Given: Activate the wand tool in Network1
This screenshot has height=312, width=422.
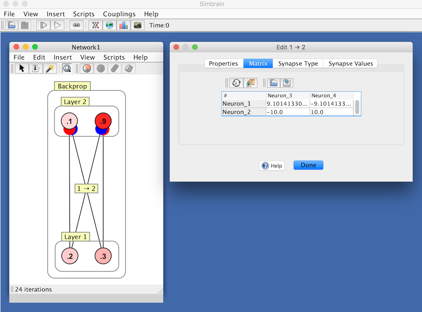Looking at the screenshot, I should [49, 68].
